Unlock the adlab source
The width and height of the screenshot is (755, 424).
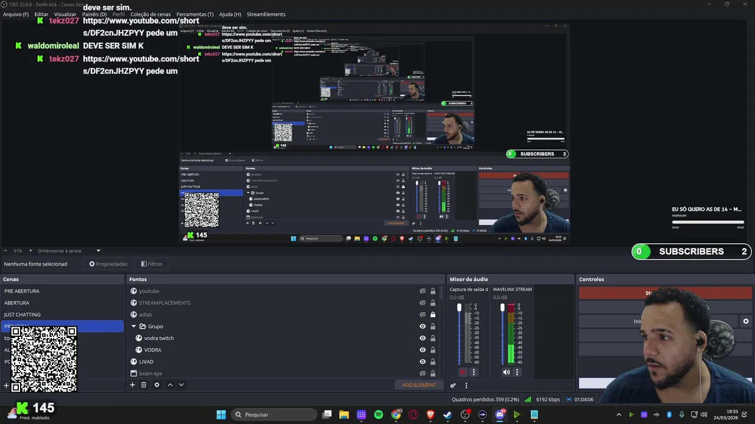(x=433, y=314)
